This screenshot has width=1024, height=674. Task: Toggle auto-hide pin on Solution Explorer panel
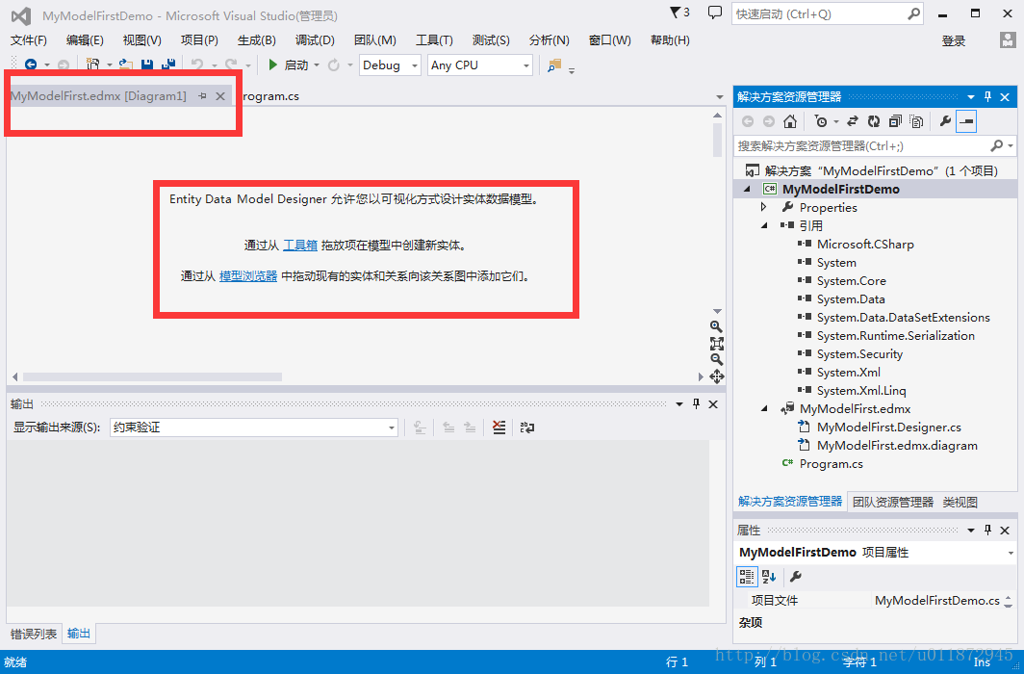pos(988,96)
